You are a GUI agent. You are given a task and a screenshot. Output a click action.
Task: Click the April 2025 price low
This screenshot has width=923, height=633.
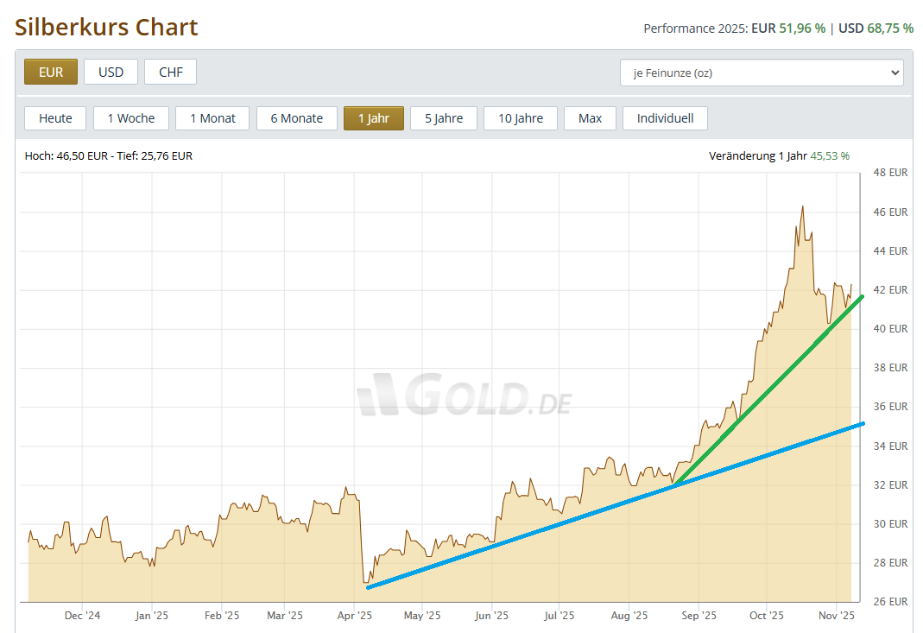tap(366, 582)
